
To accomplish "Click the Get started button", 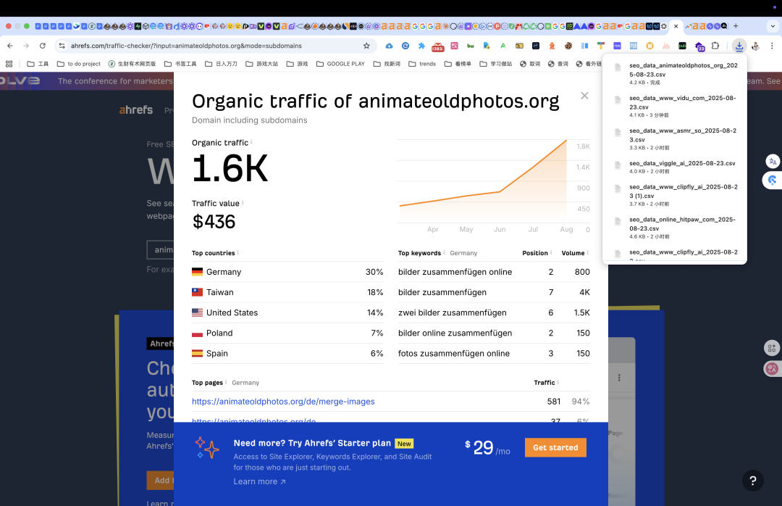I will (x=555, y=447).
